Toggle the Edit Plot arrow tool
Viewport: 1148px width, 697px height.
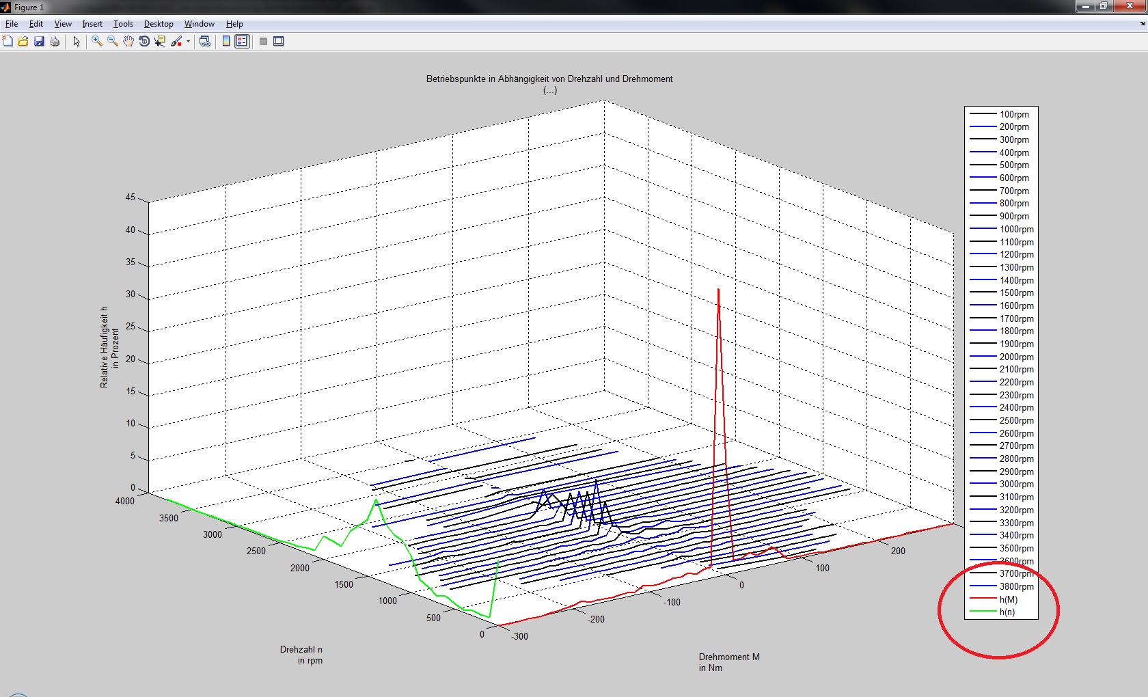pos(77,42)
